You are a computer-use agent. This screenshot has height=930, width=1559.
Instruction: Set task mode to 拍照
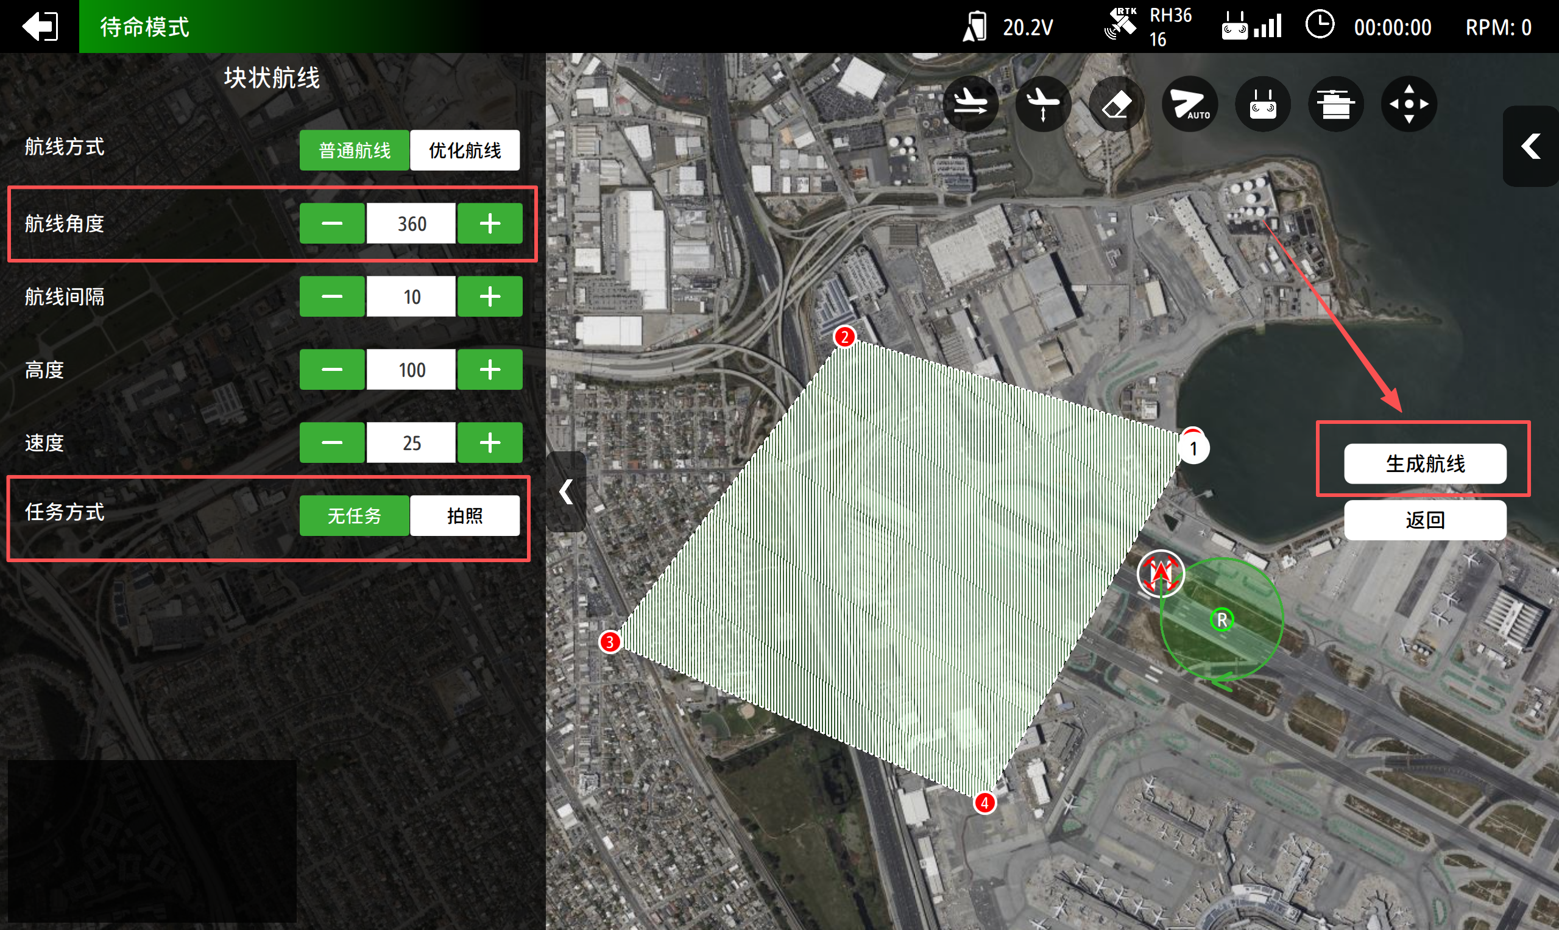point(464,516)
